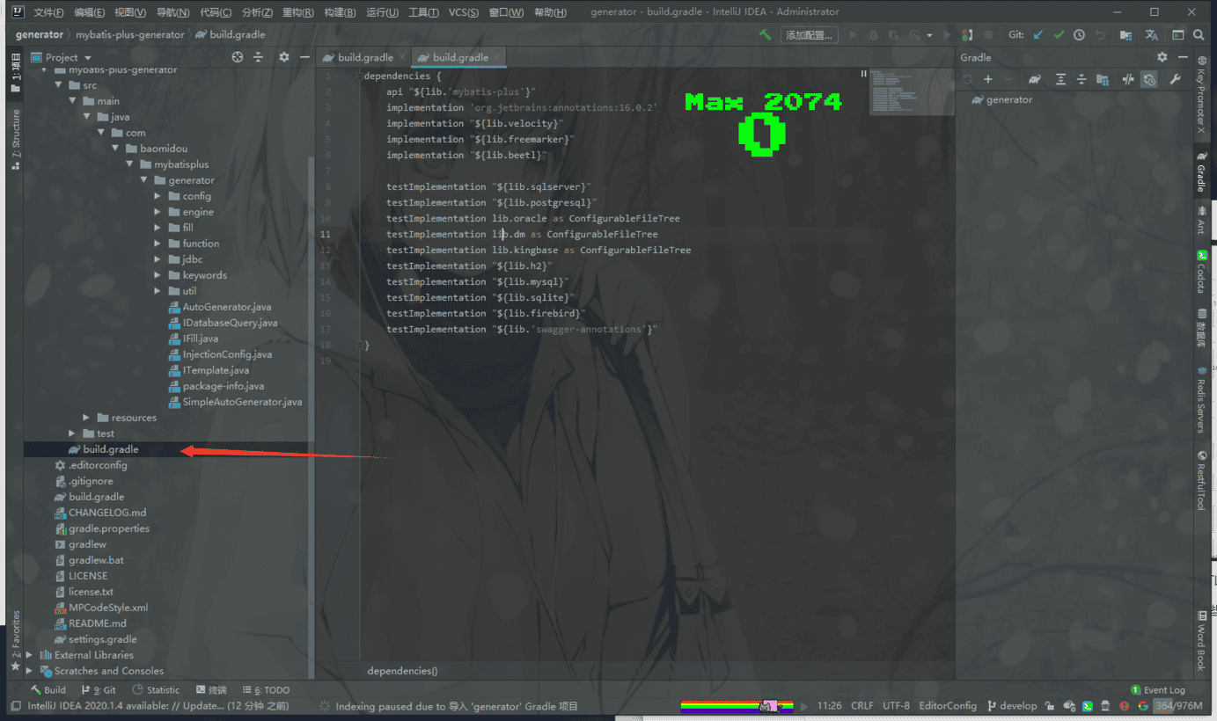
Task: Open the 代码(C) menu
Action: click(216, 12)
